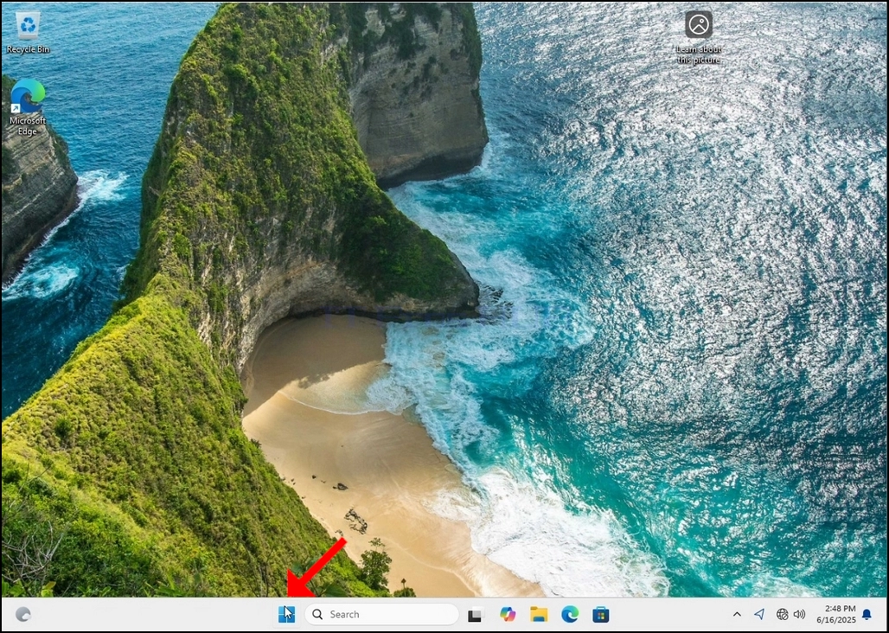
Task: Click the 6/16/2025 date text
Action: tap(836, 620)
